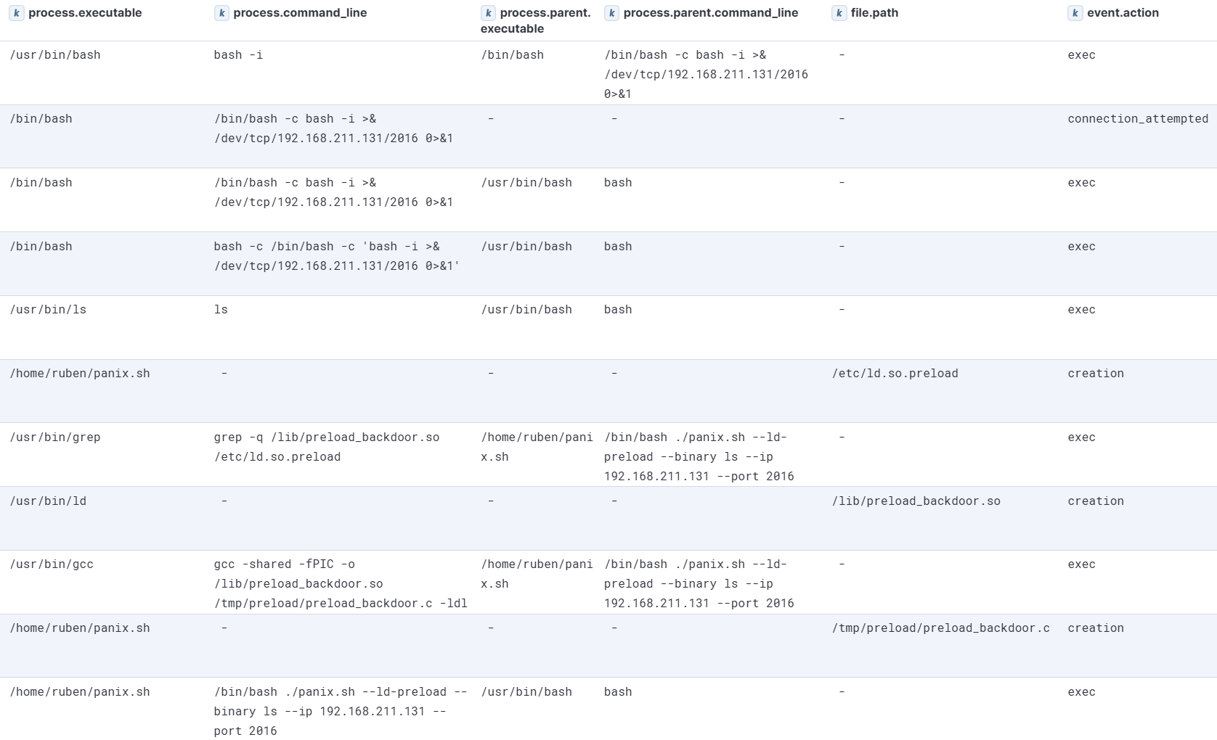1217x740 pixels.
Task: Click the exec action in the first row
Action: pyautogui.click(x=1081, y=54)
